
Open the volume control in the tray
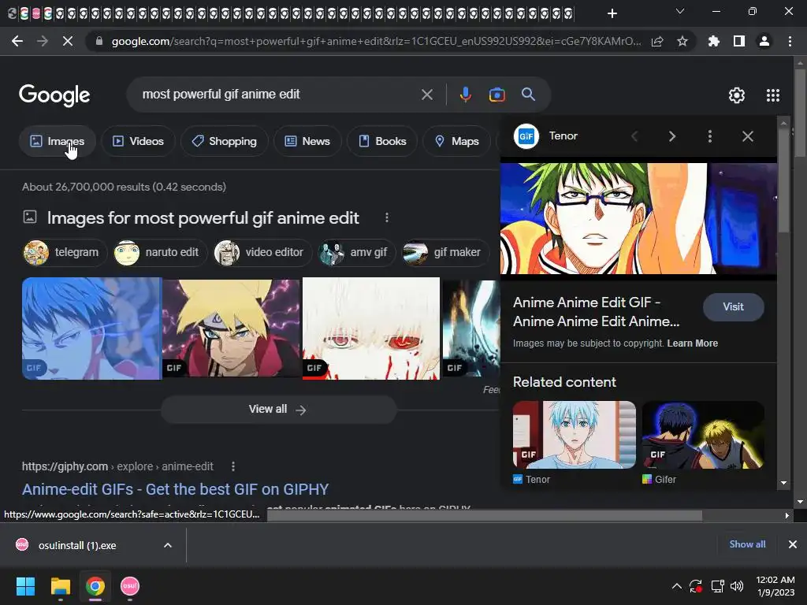coord(737,586)
